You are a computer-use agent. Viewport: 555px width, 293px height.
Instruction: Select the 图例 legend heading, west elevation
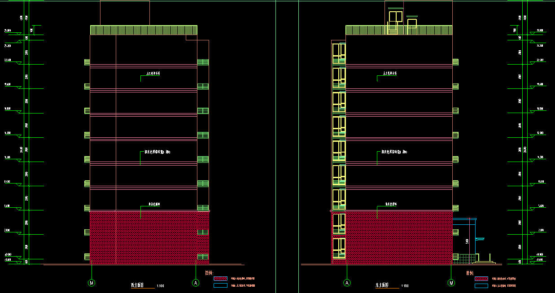[x=209, y=272]
